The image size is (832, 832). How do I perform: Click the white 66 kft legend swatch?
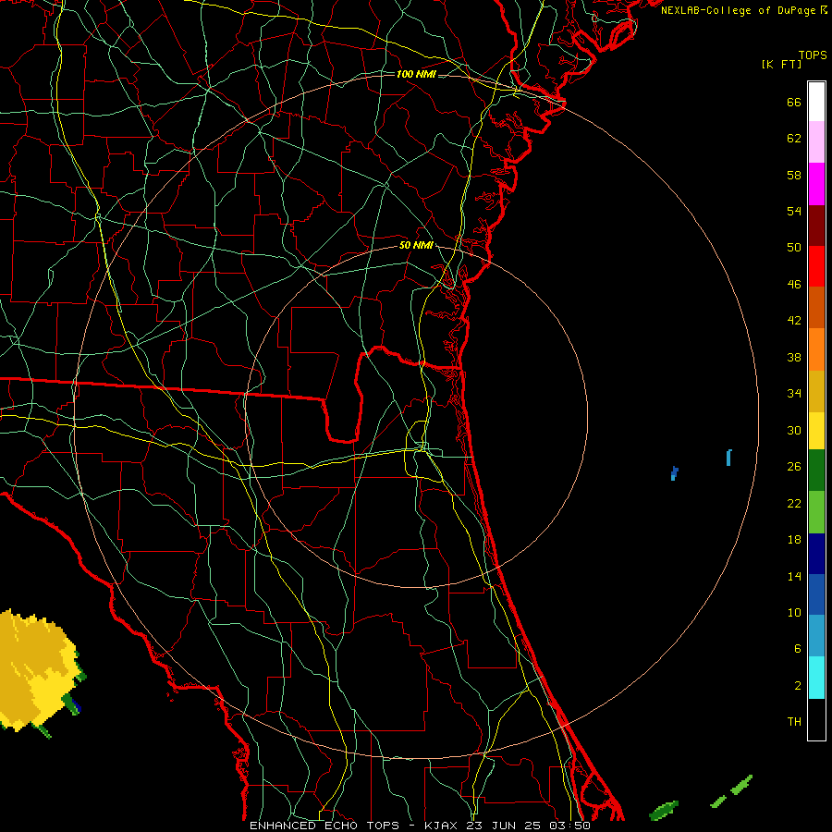(816, 102)
